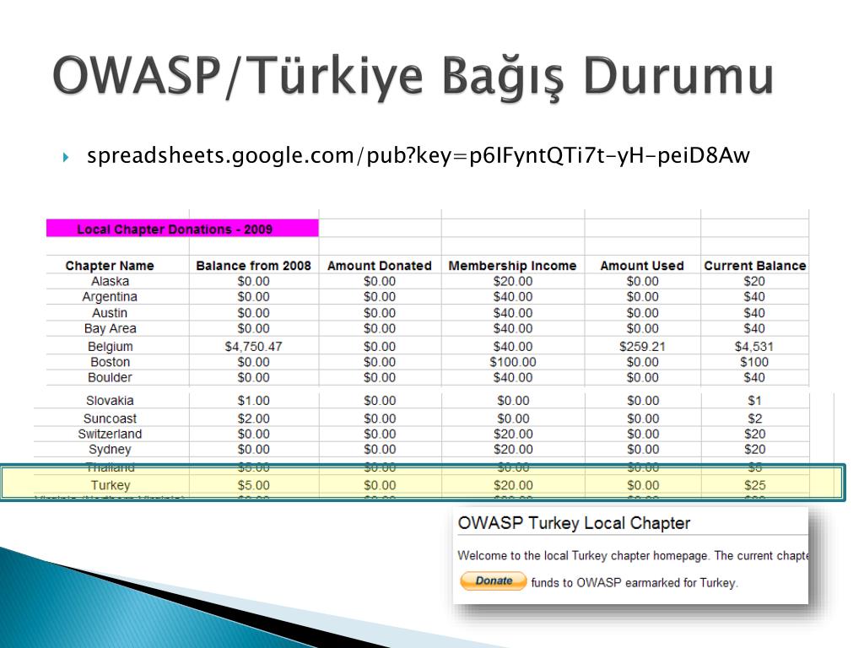Click the Boulder chapter name cell
This screenshot has height=648, width=864.
(111, 377)
